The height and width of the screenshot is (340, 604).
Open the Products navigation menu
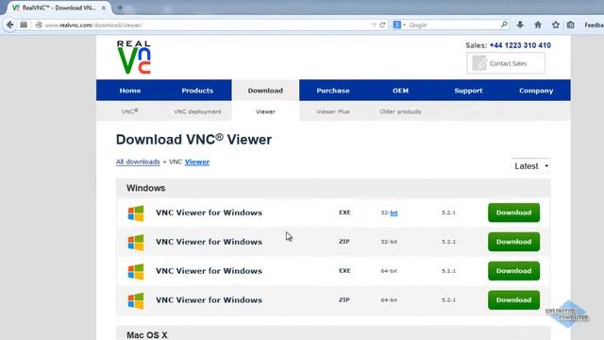click(197, 91)
